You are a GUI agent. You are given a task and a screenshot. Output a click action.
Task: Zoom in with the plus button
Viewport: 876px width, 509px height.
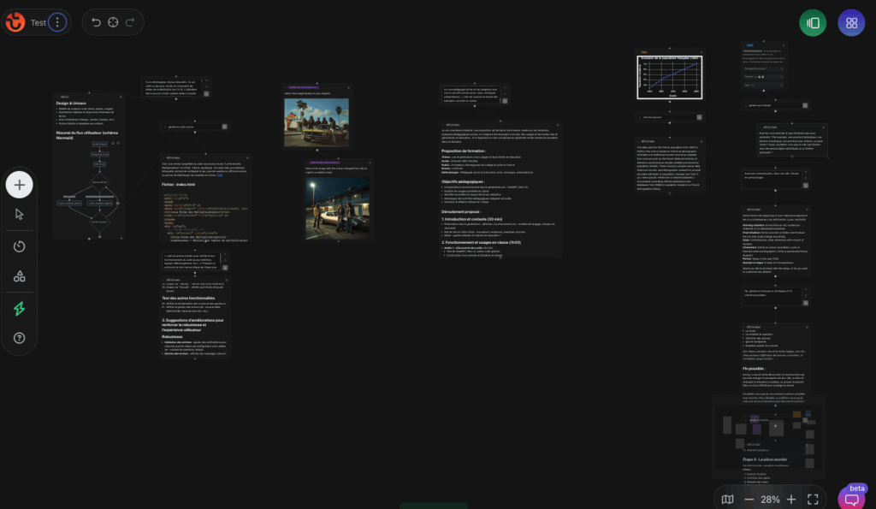click(791, 499)
